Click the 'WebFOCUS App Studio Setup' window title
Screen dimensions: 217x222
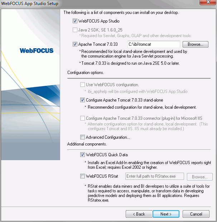[x=30, y=4]
